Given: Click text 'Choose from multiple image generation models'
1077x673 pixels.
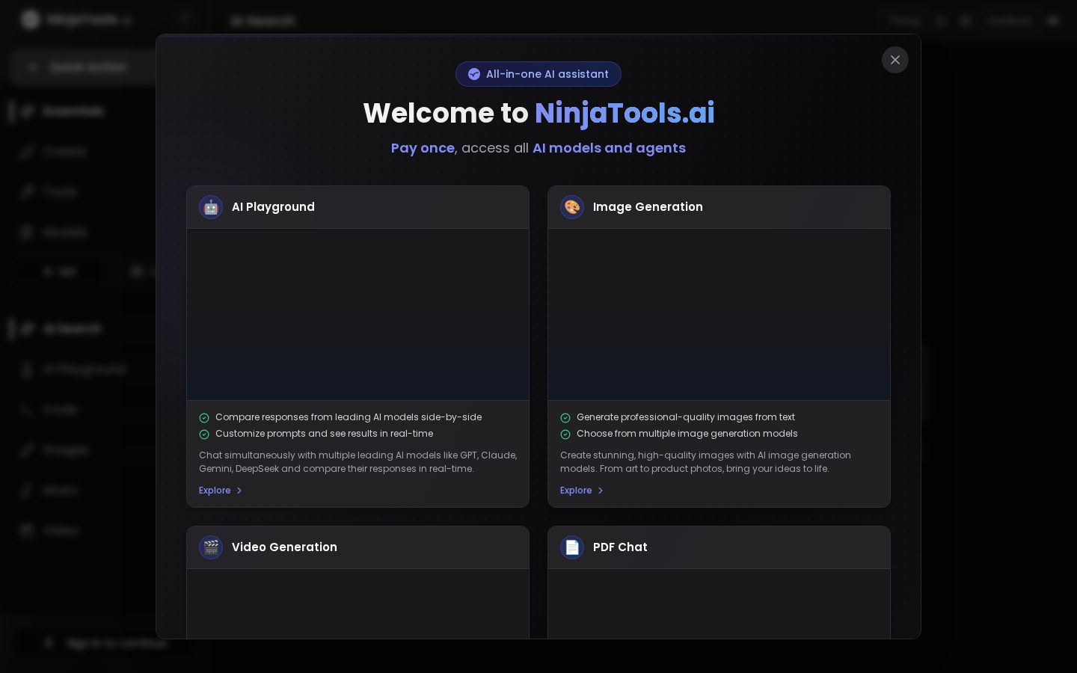Looking at the screenshot, I should point(687,434).
